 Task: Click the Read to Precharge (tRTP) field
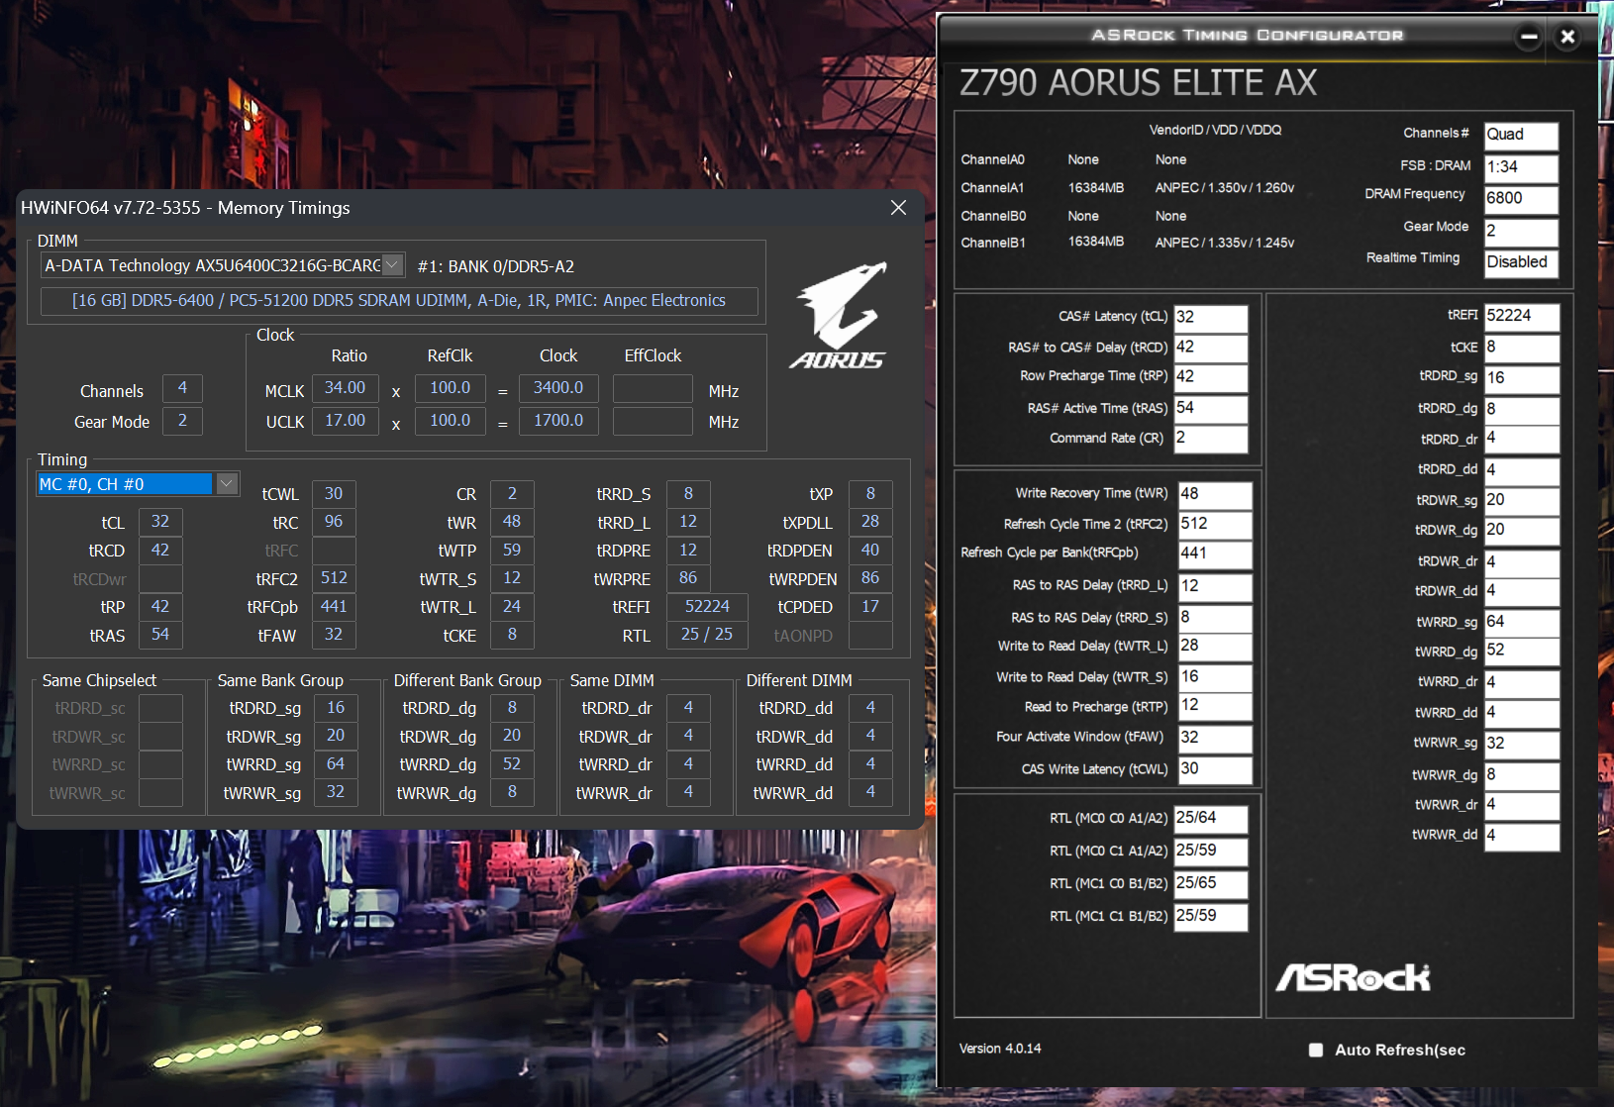tap(1215, 707)
